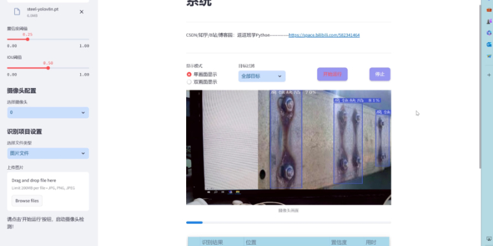
Task: Click the 开始运行 button
Action: (x=332, y=74)
